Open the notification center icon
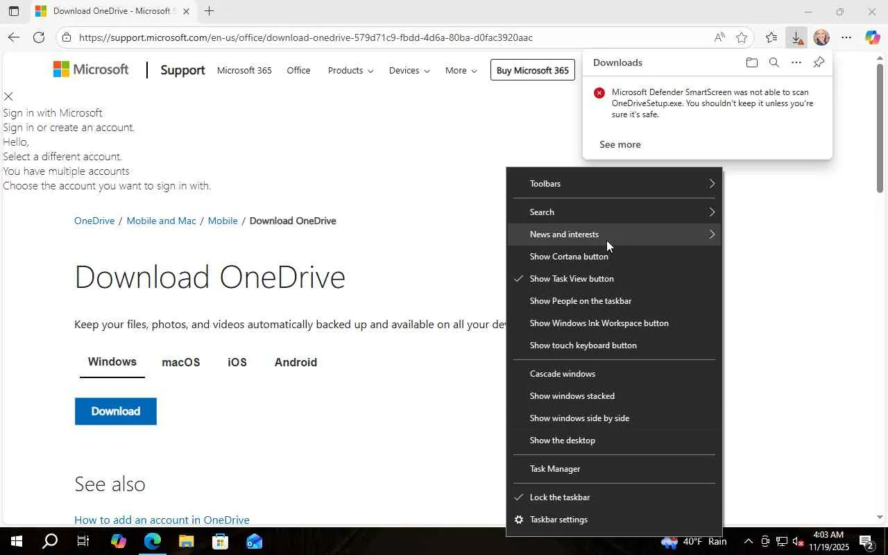Image resolution: width=888 pixels, height=555 pixels. point(866,541)
